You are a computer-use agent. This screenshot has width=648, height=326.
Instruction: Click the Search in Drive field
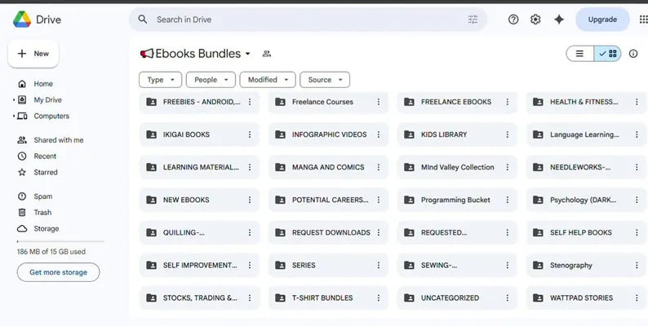[308, 20]
